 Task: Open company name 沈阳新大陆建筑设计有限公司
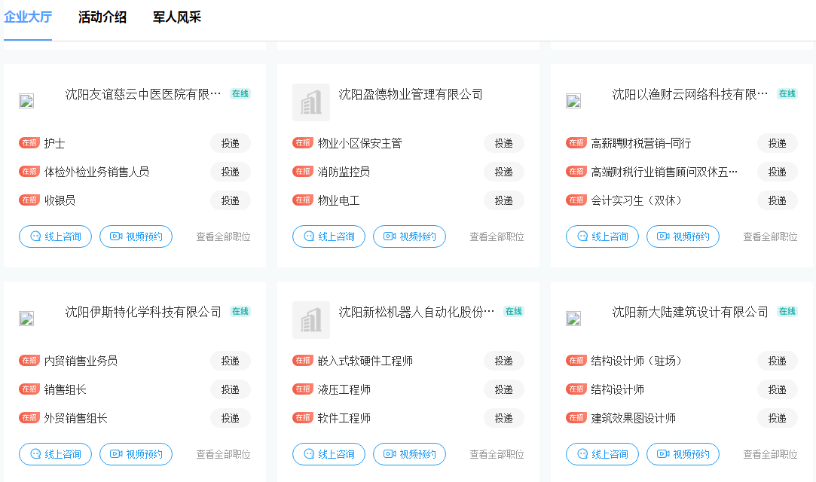(x=690, y=312)
